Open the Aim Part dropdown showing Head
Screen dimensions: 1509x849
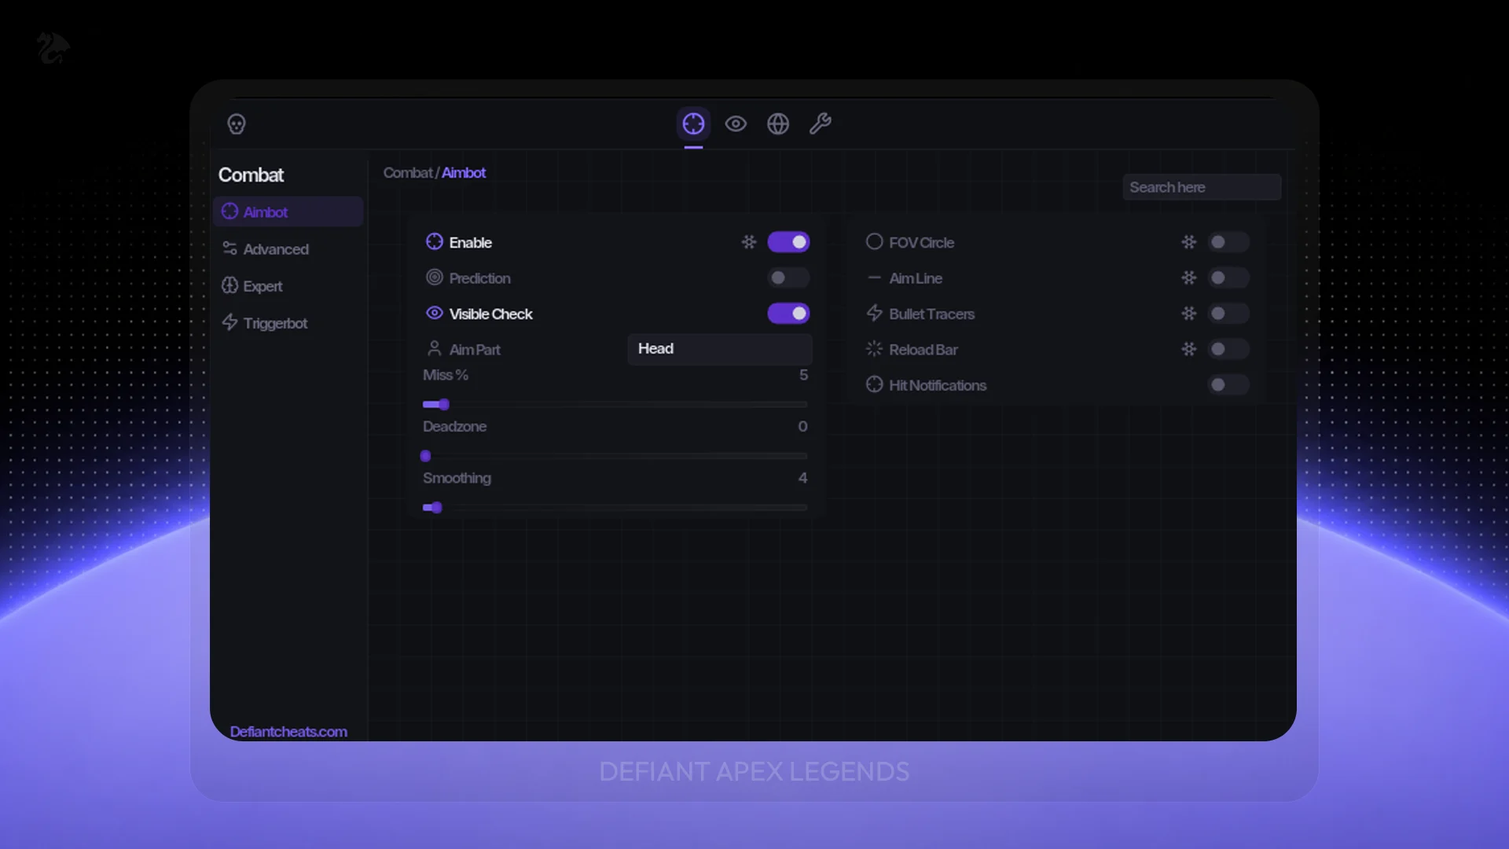[719, 349]
